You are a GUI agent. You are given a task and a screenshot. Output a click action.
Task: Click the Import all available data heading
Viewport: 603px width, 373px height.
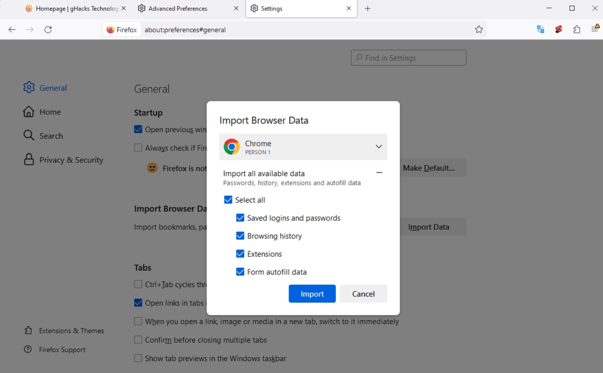[264, 173]
